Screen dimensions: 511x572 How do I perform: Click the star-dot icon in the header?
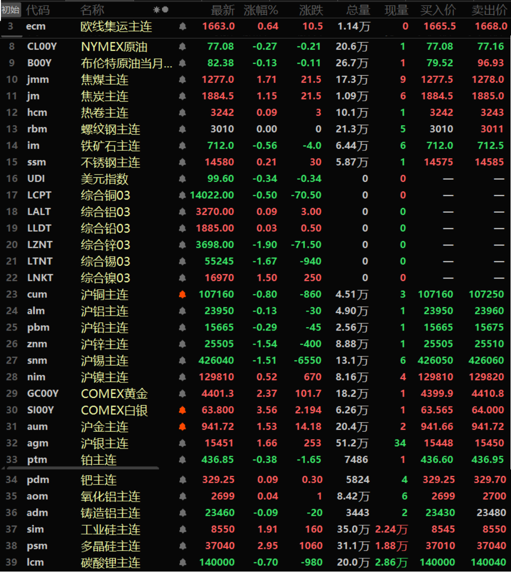pos(161,10)
